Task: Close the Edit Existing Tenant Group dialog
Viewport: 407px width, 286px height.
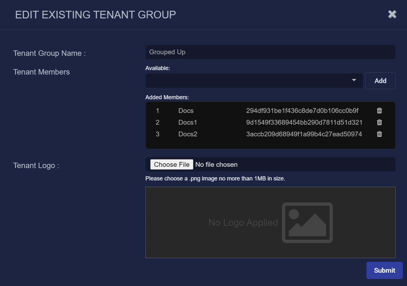Action: point(392,14)
